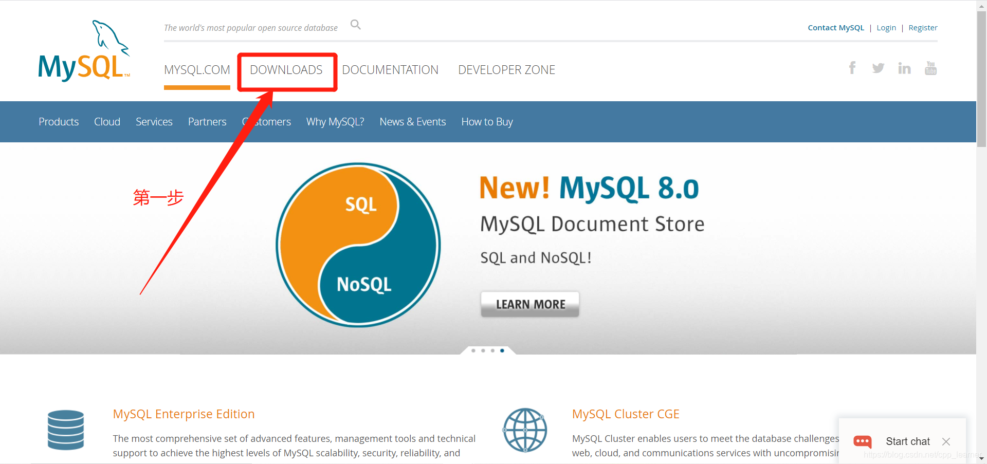Click the page vertical scrollbar thumb
The height and width of the screenshot is (464, 987).
pyautogui.click(x=982, y=79)
